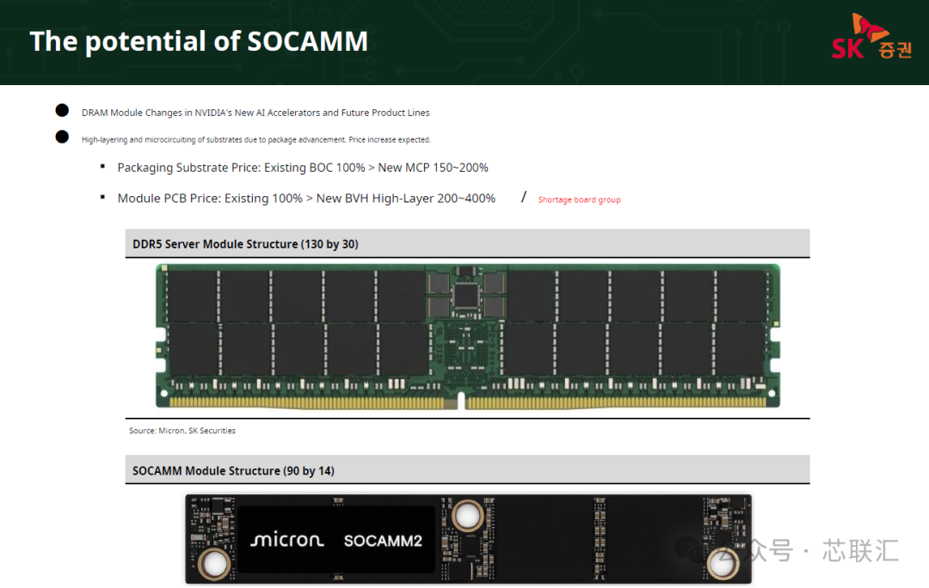Viewport: 929px width, 588px height.
Task: Select the 'Module PCB Price' line
Action: point(306,199)
